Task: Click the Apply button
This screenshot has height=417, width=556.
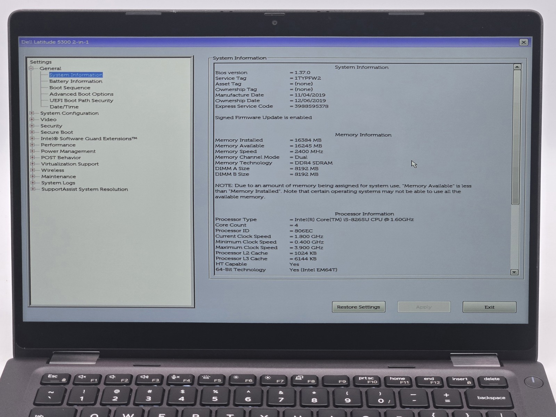Action: point(424,307)
